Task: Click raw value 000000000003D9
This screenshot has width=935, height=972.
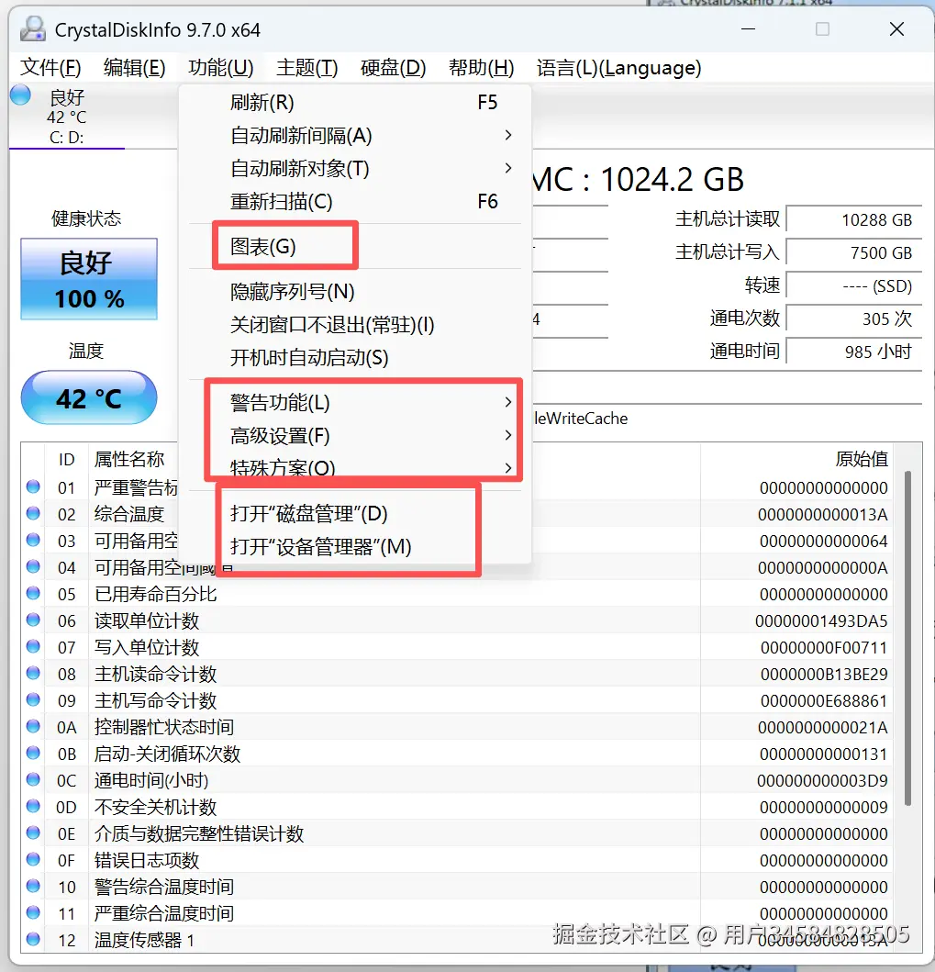Action: [x=822, y=780]
